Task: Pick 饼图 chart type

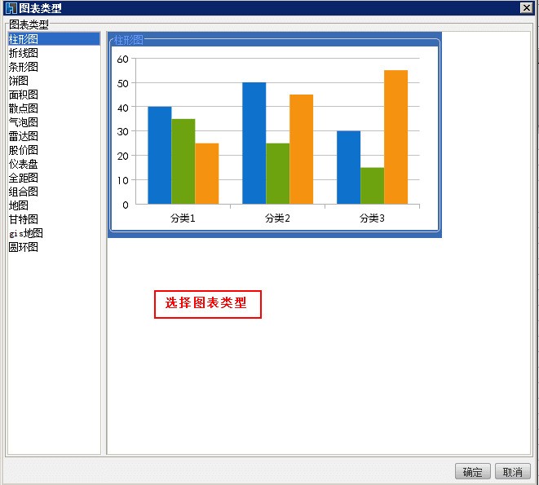Action: coord(19,81)
